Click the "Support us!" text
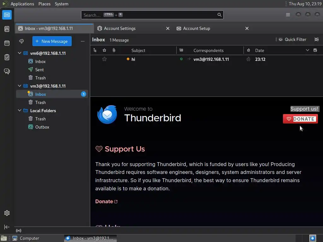The image size is (323, 242). click(x=304, y=109)
